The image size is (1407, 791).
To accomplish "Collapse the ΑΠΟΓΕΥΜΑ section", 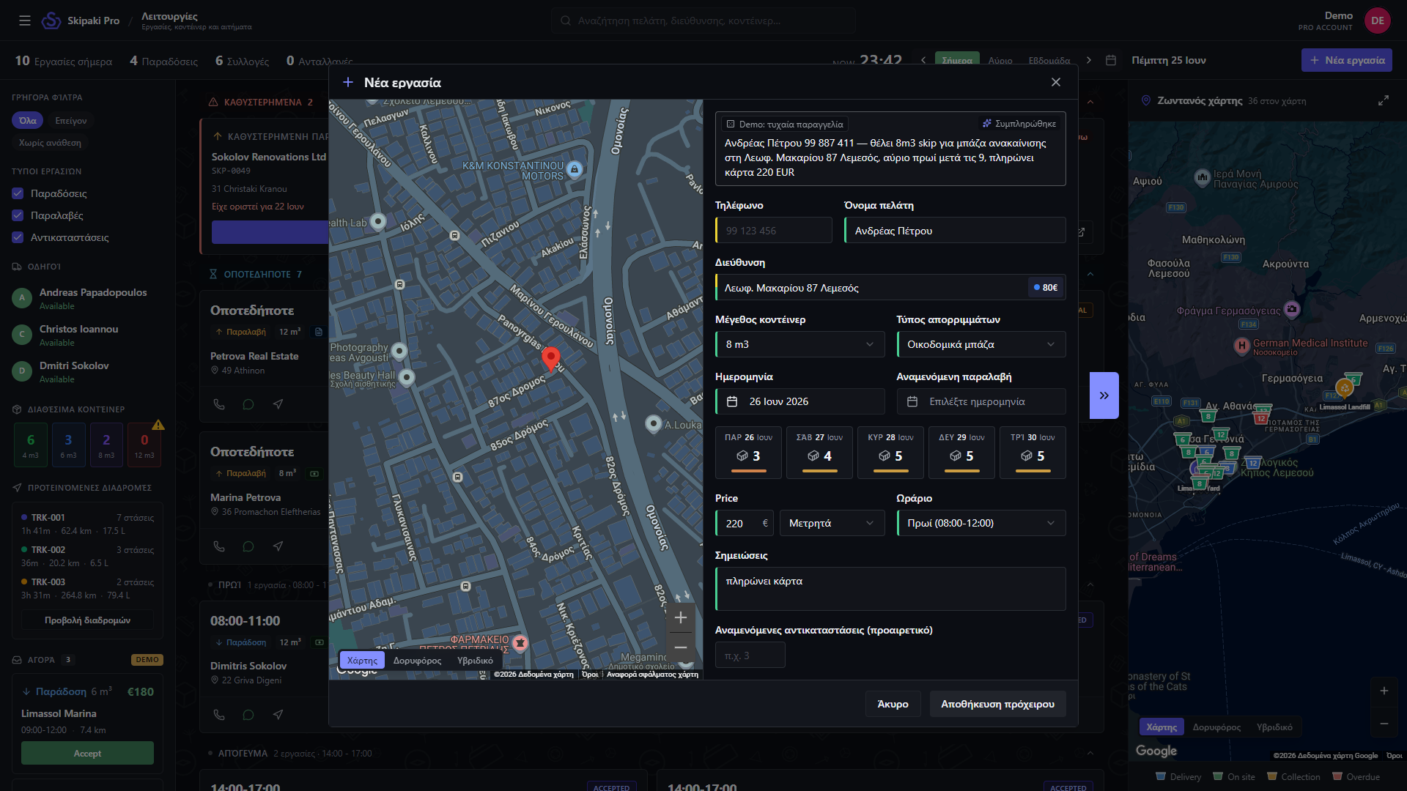I will (x=1090, y=753).
